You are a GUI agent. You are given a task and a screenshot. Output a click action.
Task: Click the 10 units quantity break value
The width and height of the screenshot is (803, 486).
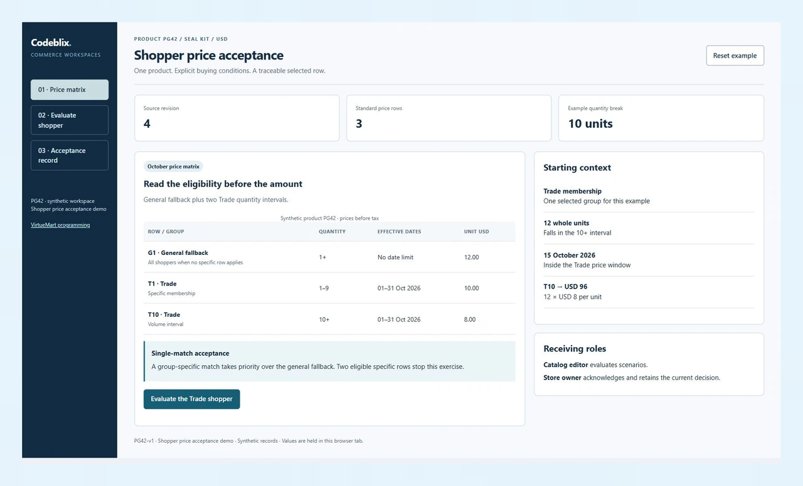pos(590,123)
